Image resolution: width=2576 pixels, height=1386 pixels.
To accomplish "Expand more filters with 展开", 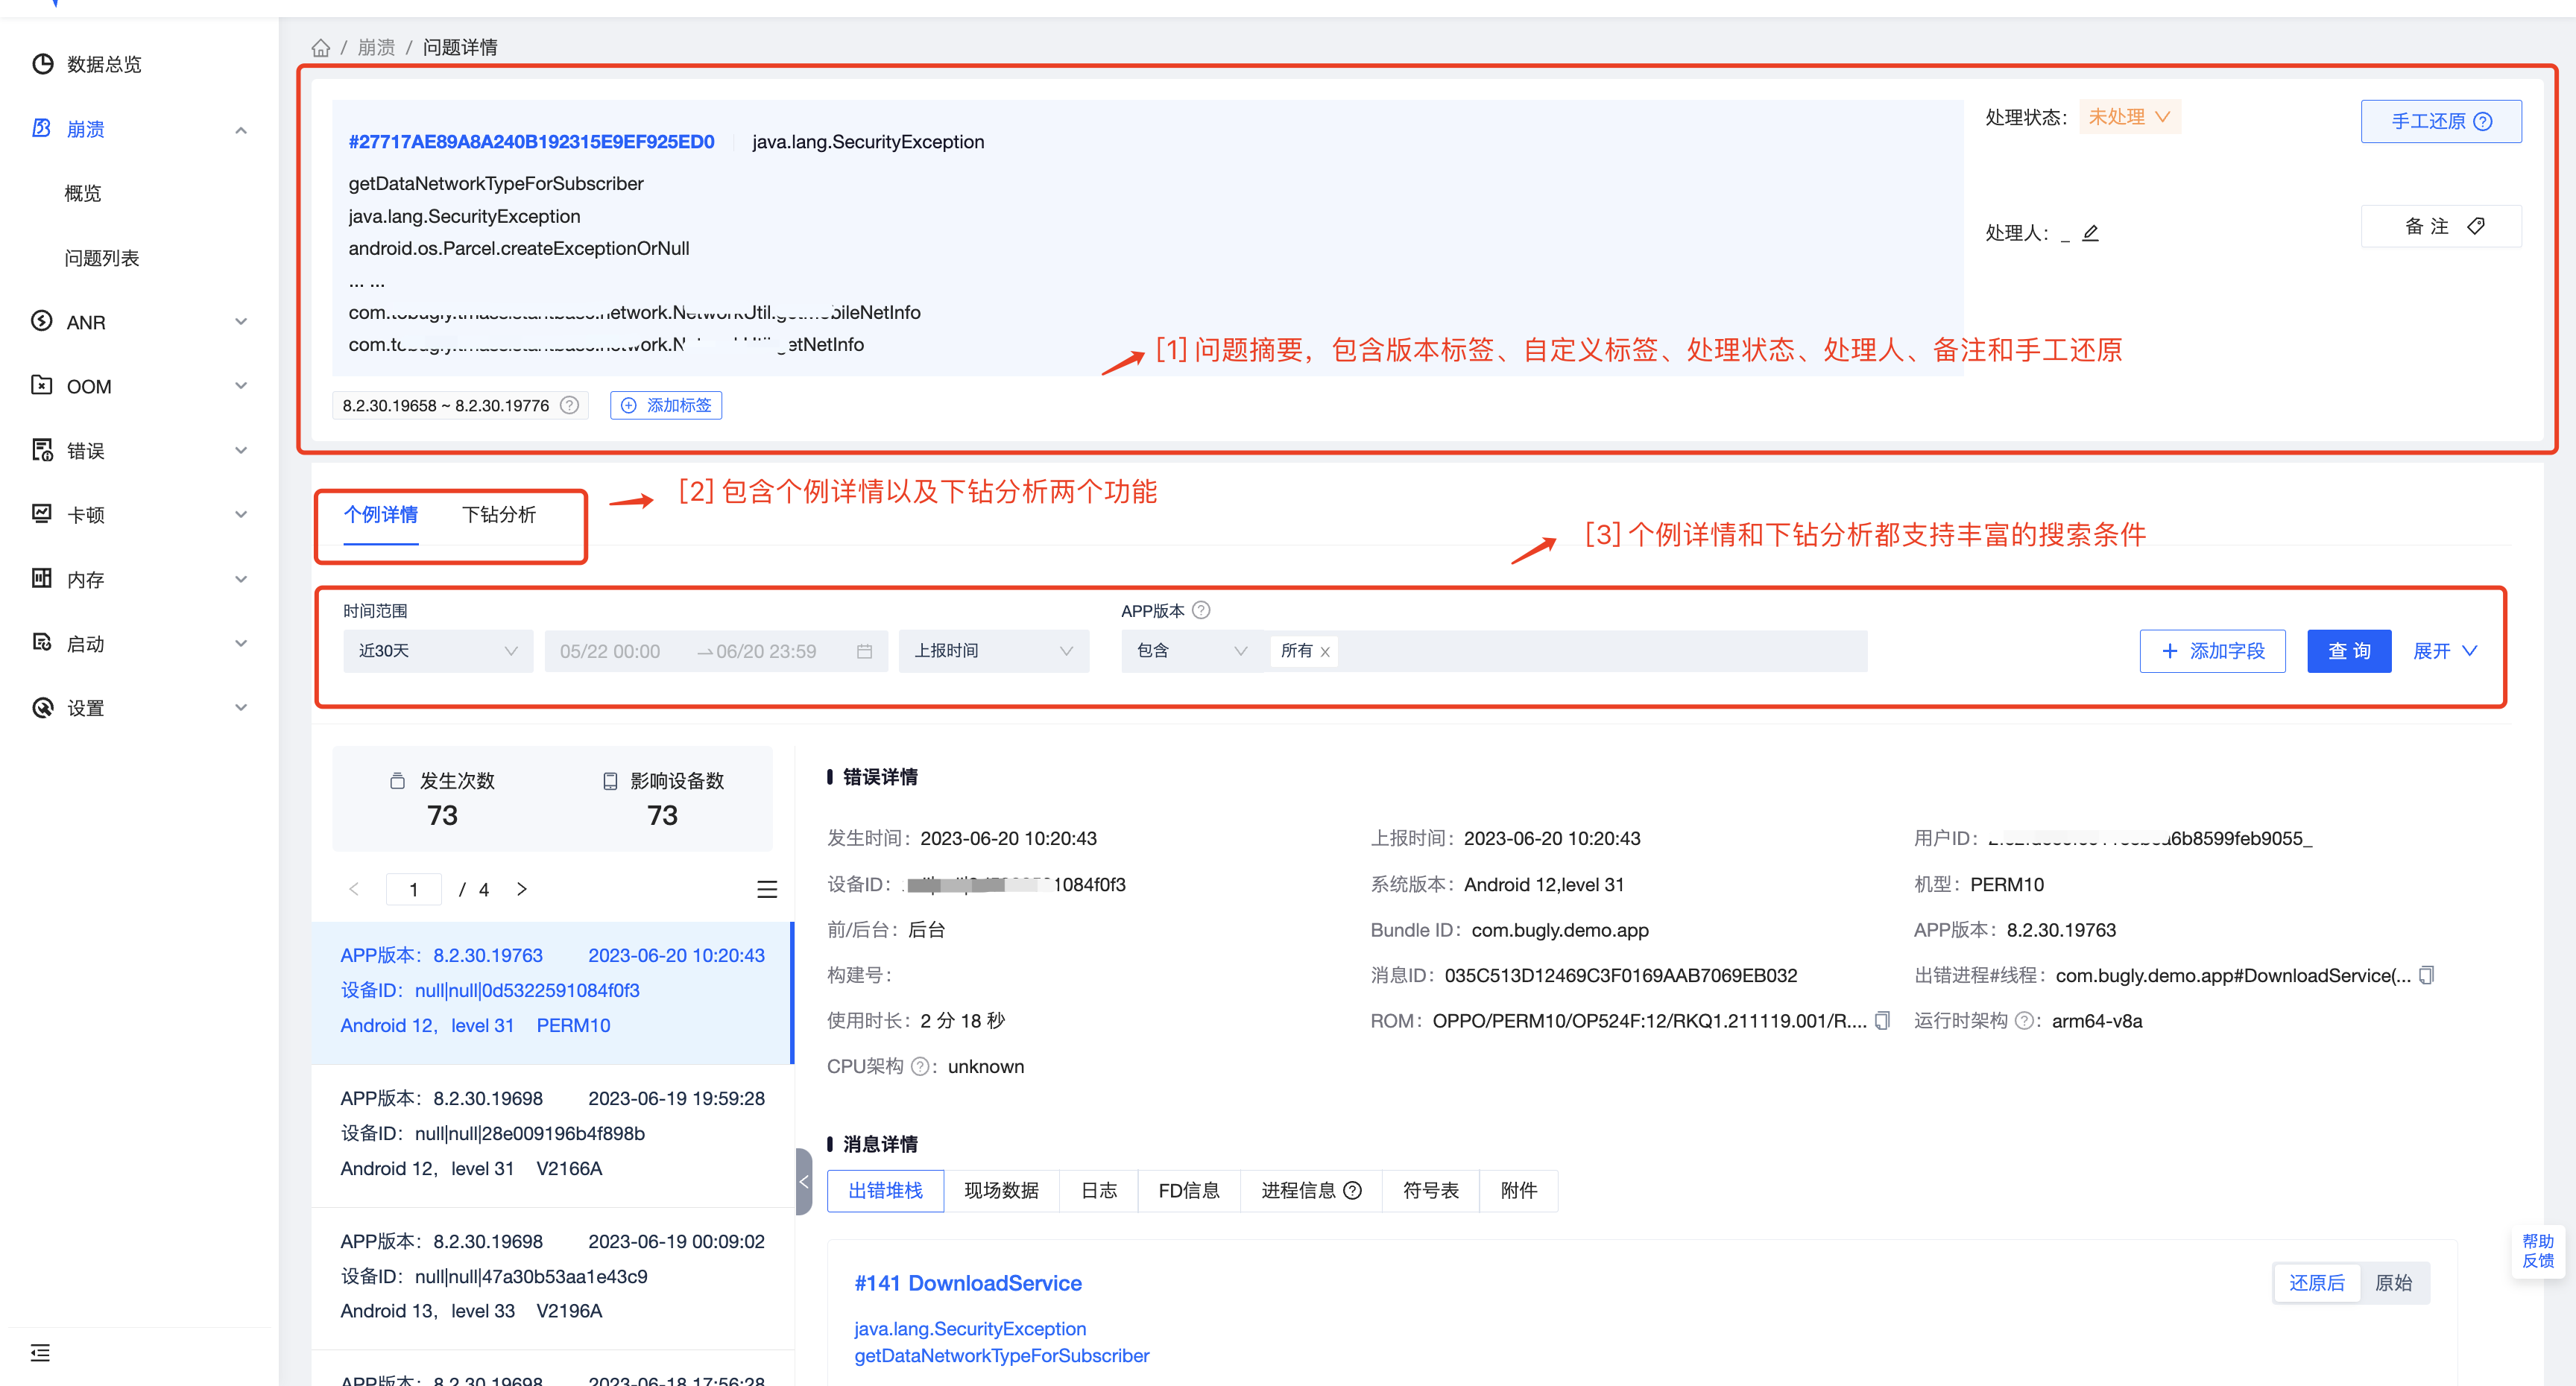I will [2444, 651].
